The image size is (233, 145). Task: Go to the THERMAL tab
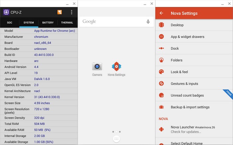pyautogui.click(x=67, y=23)
